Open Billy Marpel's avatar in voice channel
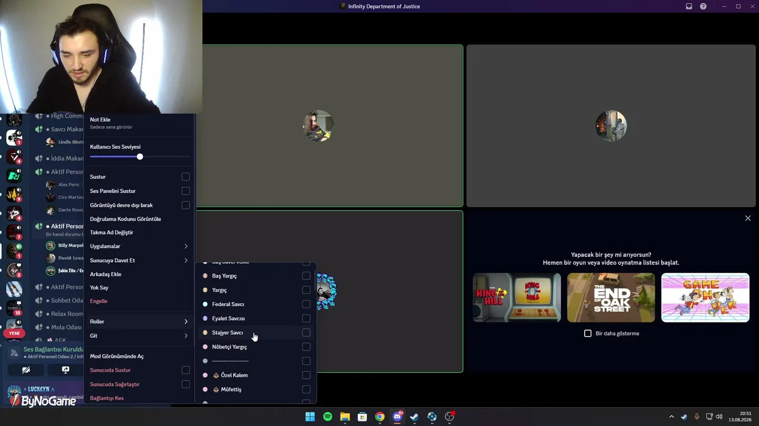 (50, 246)
